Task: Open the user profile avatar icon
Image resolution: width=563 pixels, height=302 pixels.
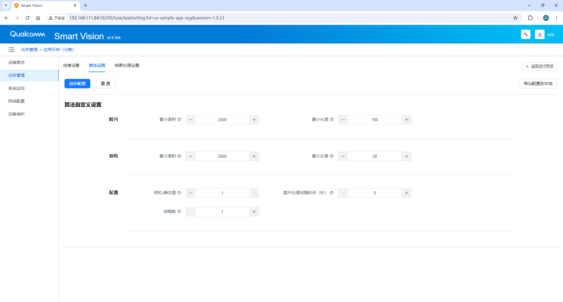Action: [x=540, y=34]
